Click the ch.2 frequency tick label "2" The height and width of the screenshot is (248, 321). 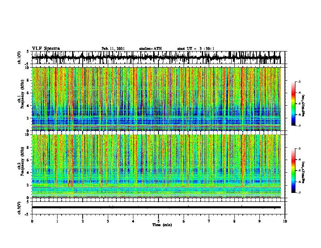28,185
